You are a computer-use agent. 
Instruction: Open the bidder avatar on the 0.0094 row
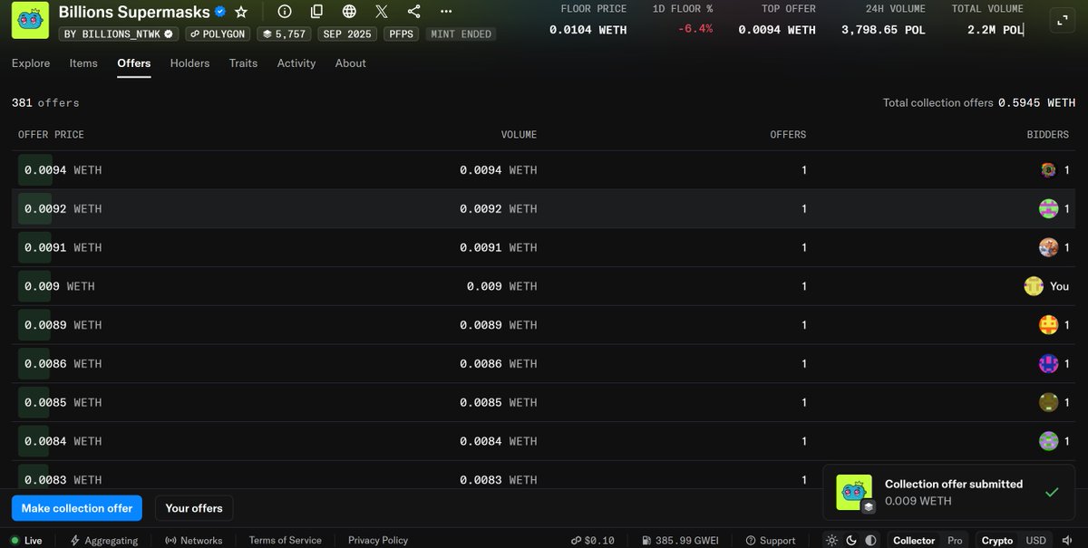[x=1048, y=170]
